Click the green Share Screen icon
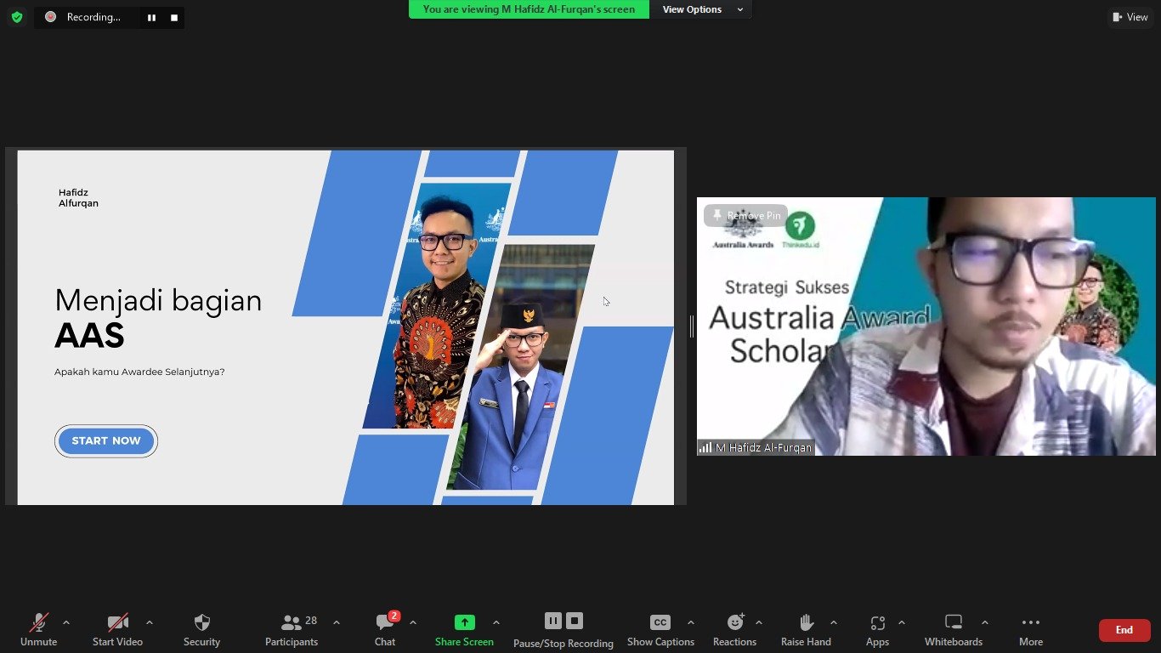 (464, 622)
